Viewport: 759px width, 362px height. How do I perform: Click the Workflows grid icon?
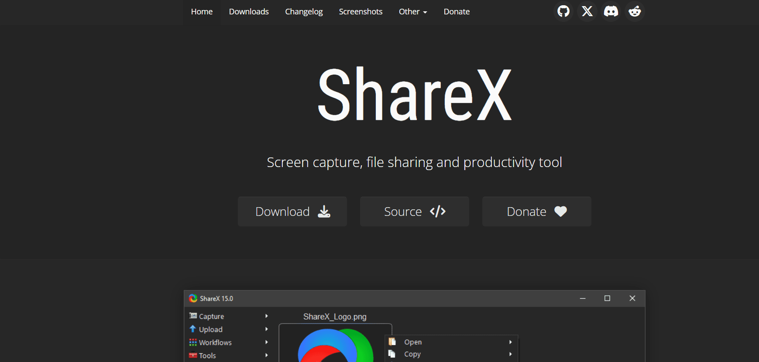pos(193,342)
